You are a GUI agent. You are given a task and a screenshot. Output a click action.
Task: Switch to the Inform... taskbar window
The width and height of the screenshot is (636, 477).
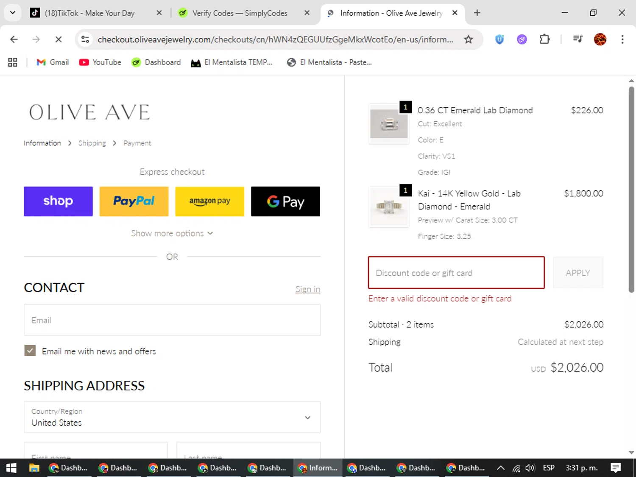(318, 468)
